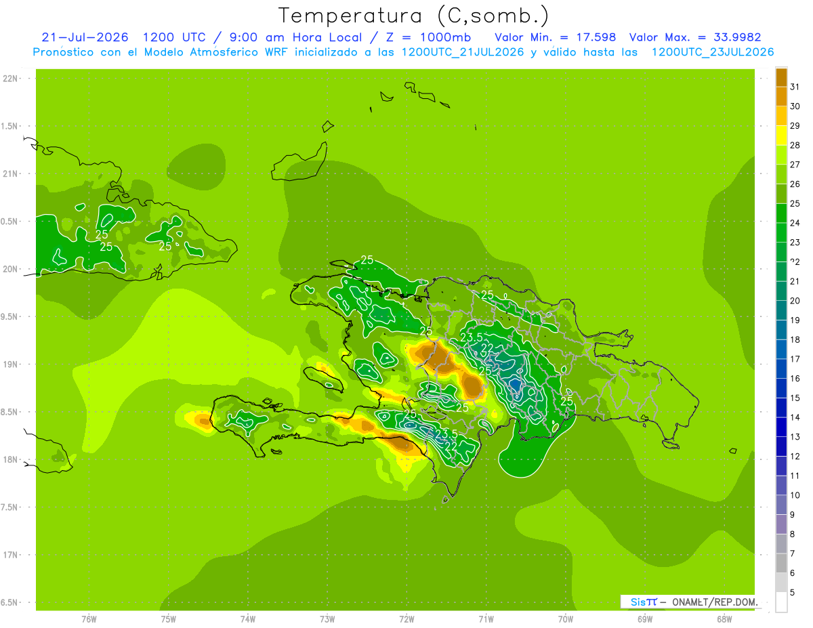Pick the yellow swatch between 28 and 29
Screen dimensions: 813x628
tap(781, 135)
